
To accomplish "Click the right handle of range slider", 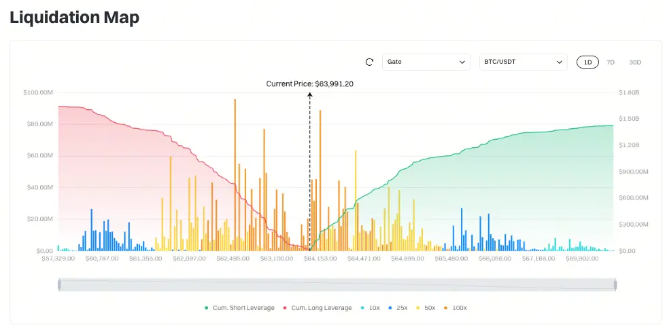I will [615, 285].
